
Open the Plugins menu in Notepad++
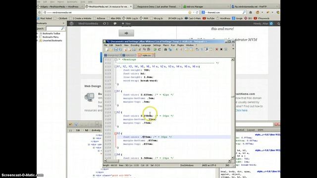tap(180, 45)
